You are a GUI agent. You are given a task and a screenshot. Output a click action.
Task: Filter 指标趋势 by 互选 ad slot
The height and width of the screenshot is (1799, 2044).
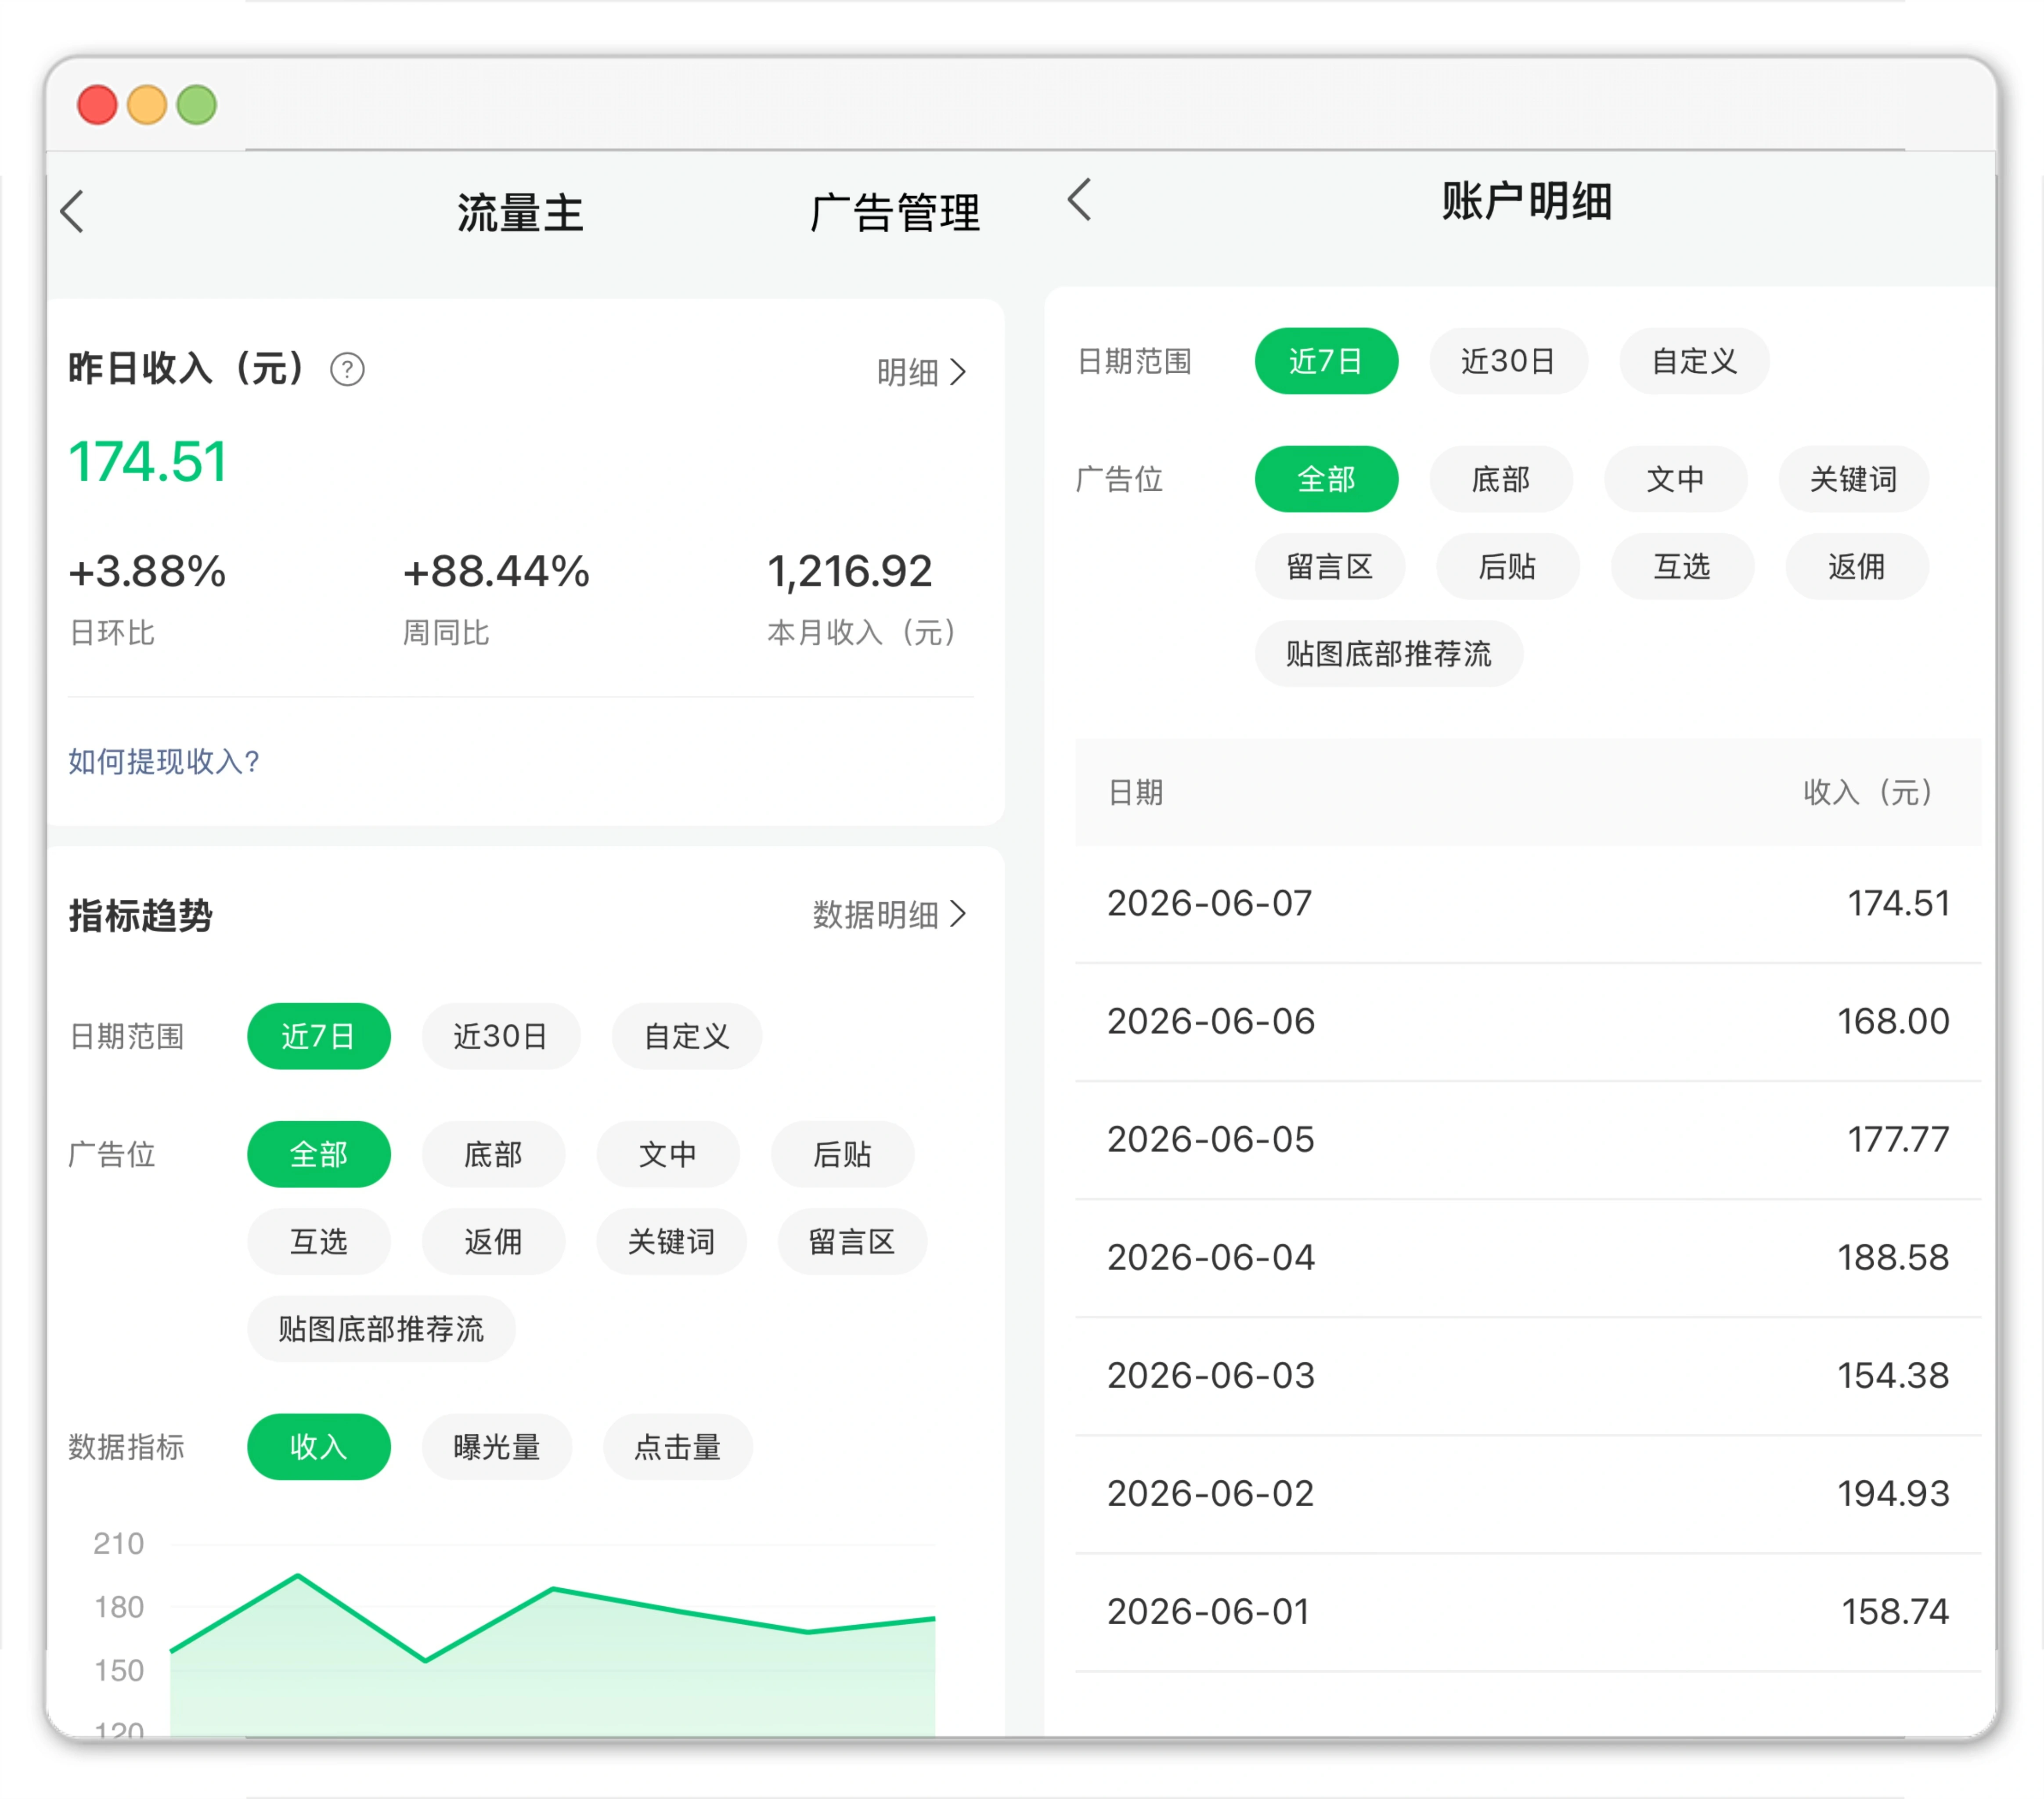point(319,1242)
